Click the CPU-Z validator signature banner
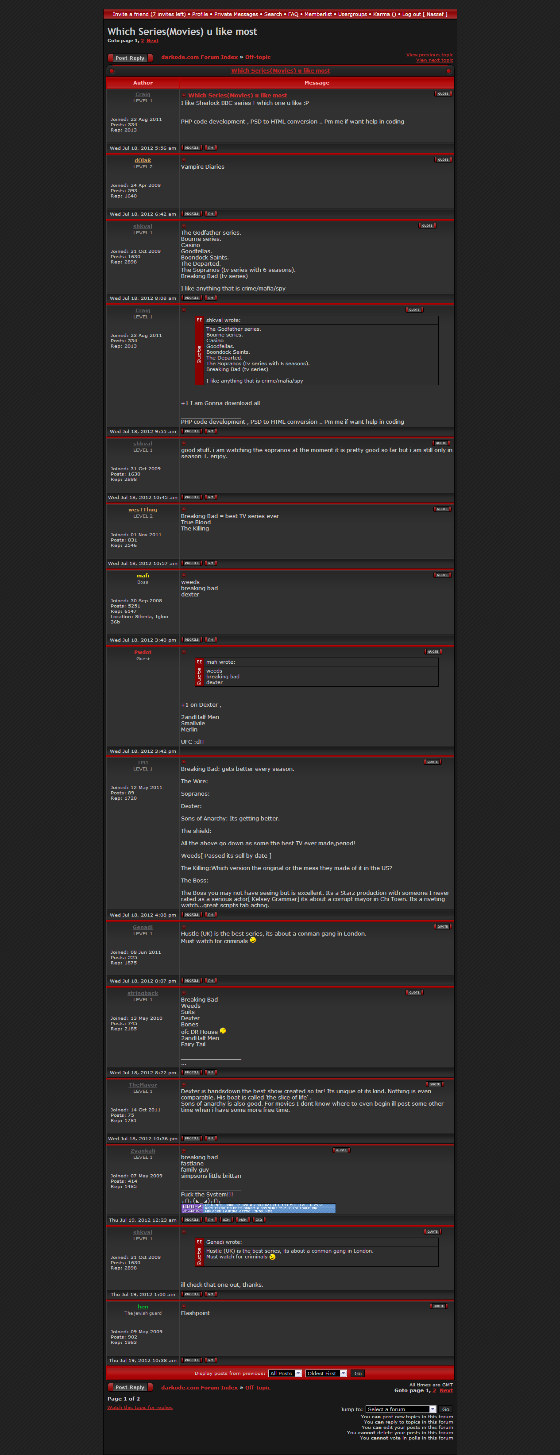 258,1208
